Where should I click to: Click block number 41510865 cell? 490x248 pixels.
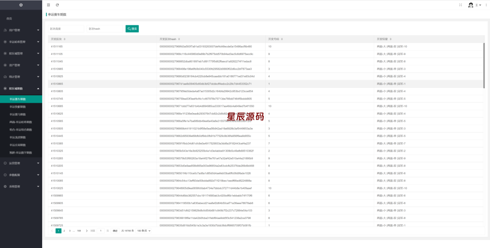(57, 84)
